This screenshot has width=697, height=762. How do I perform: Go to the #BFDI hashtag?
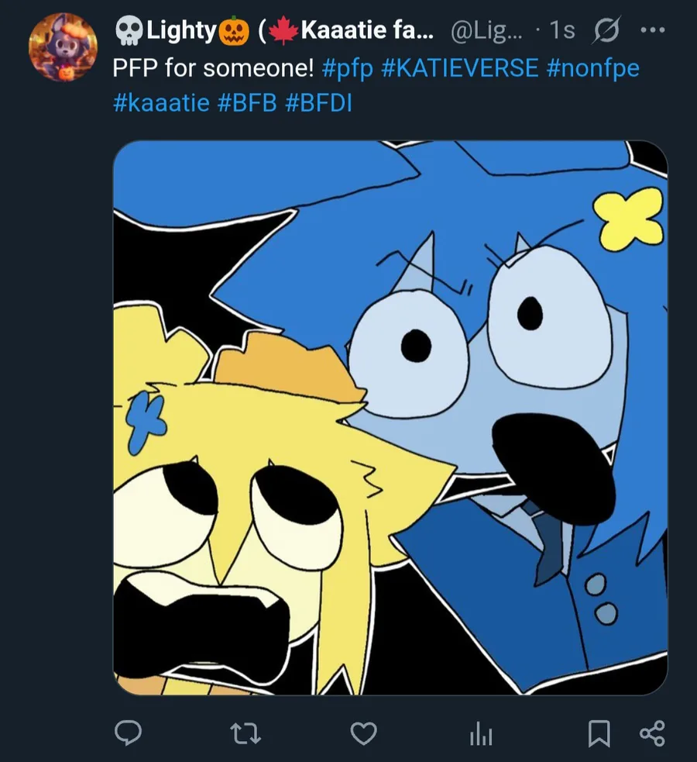318,102
